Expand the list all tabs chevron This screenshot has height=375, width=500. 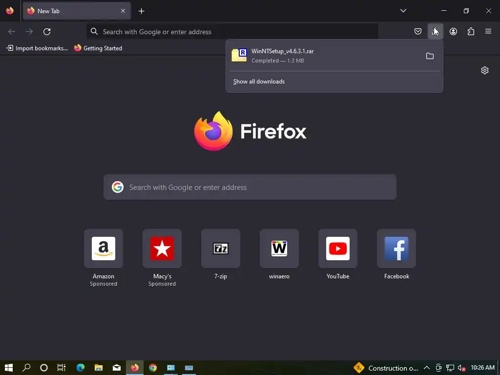[403, 11]
